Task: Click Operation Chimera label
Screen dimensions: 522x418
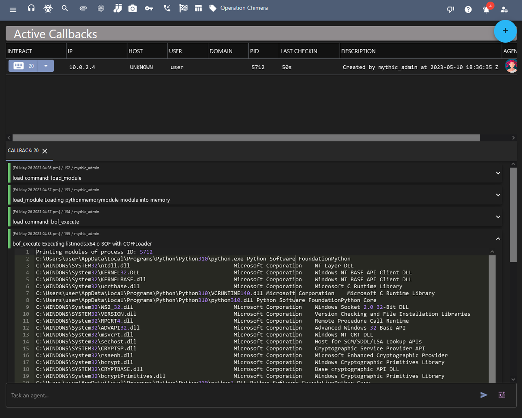Action: pyautogui.click(x=244, y=8)
